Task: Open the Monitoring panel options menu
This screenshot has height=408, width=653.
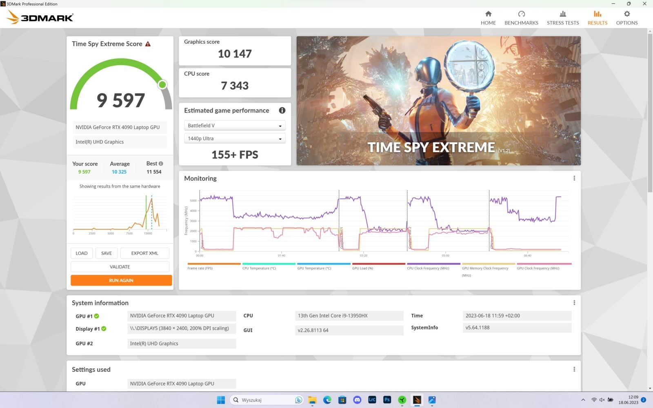Action: pyautogui.click(x=574, y=178)
